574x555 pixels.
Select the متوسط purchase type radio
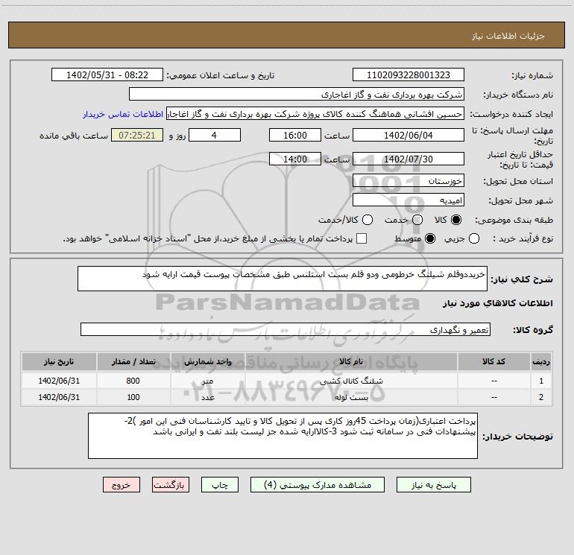click(x=430, y=238)
